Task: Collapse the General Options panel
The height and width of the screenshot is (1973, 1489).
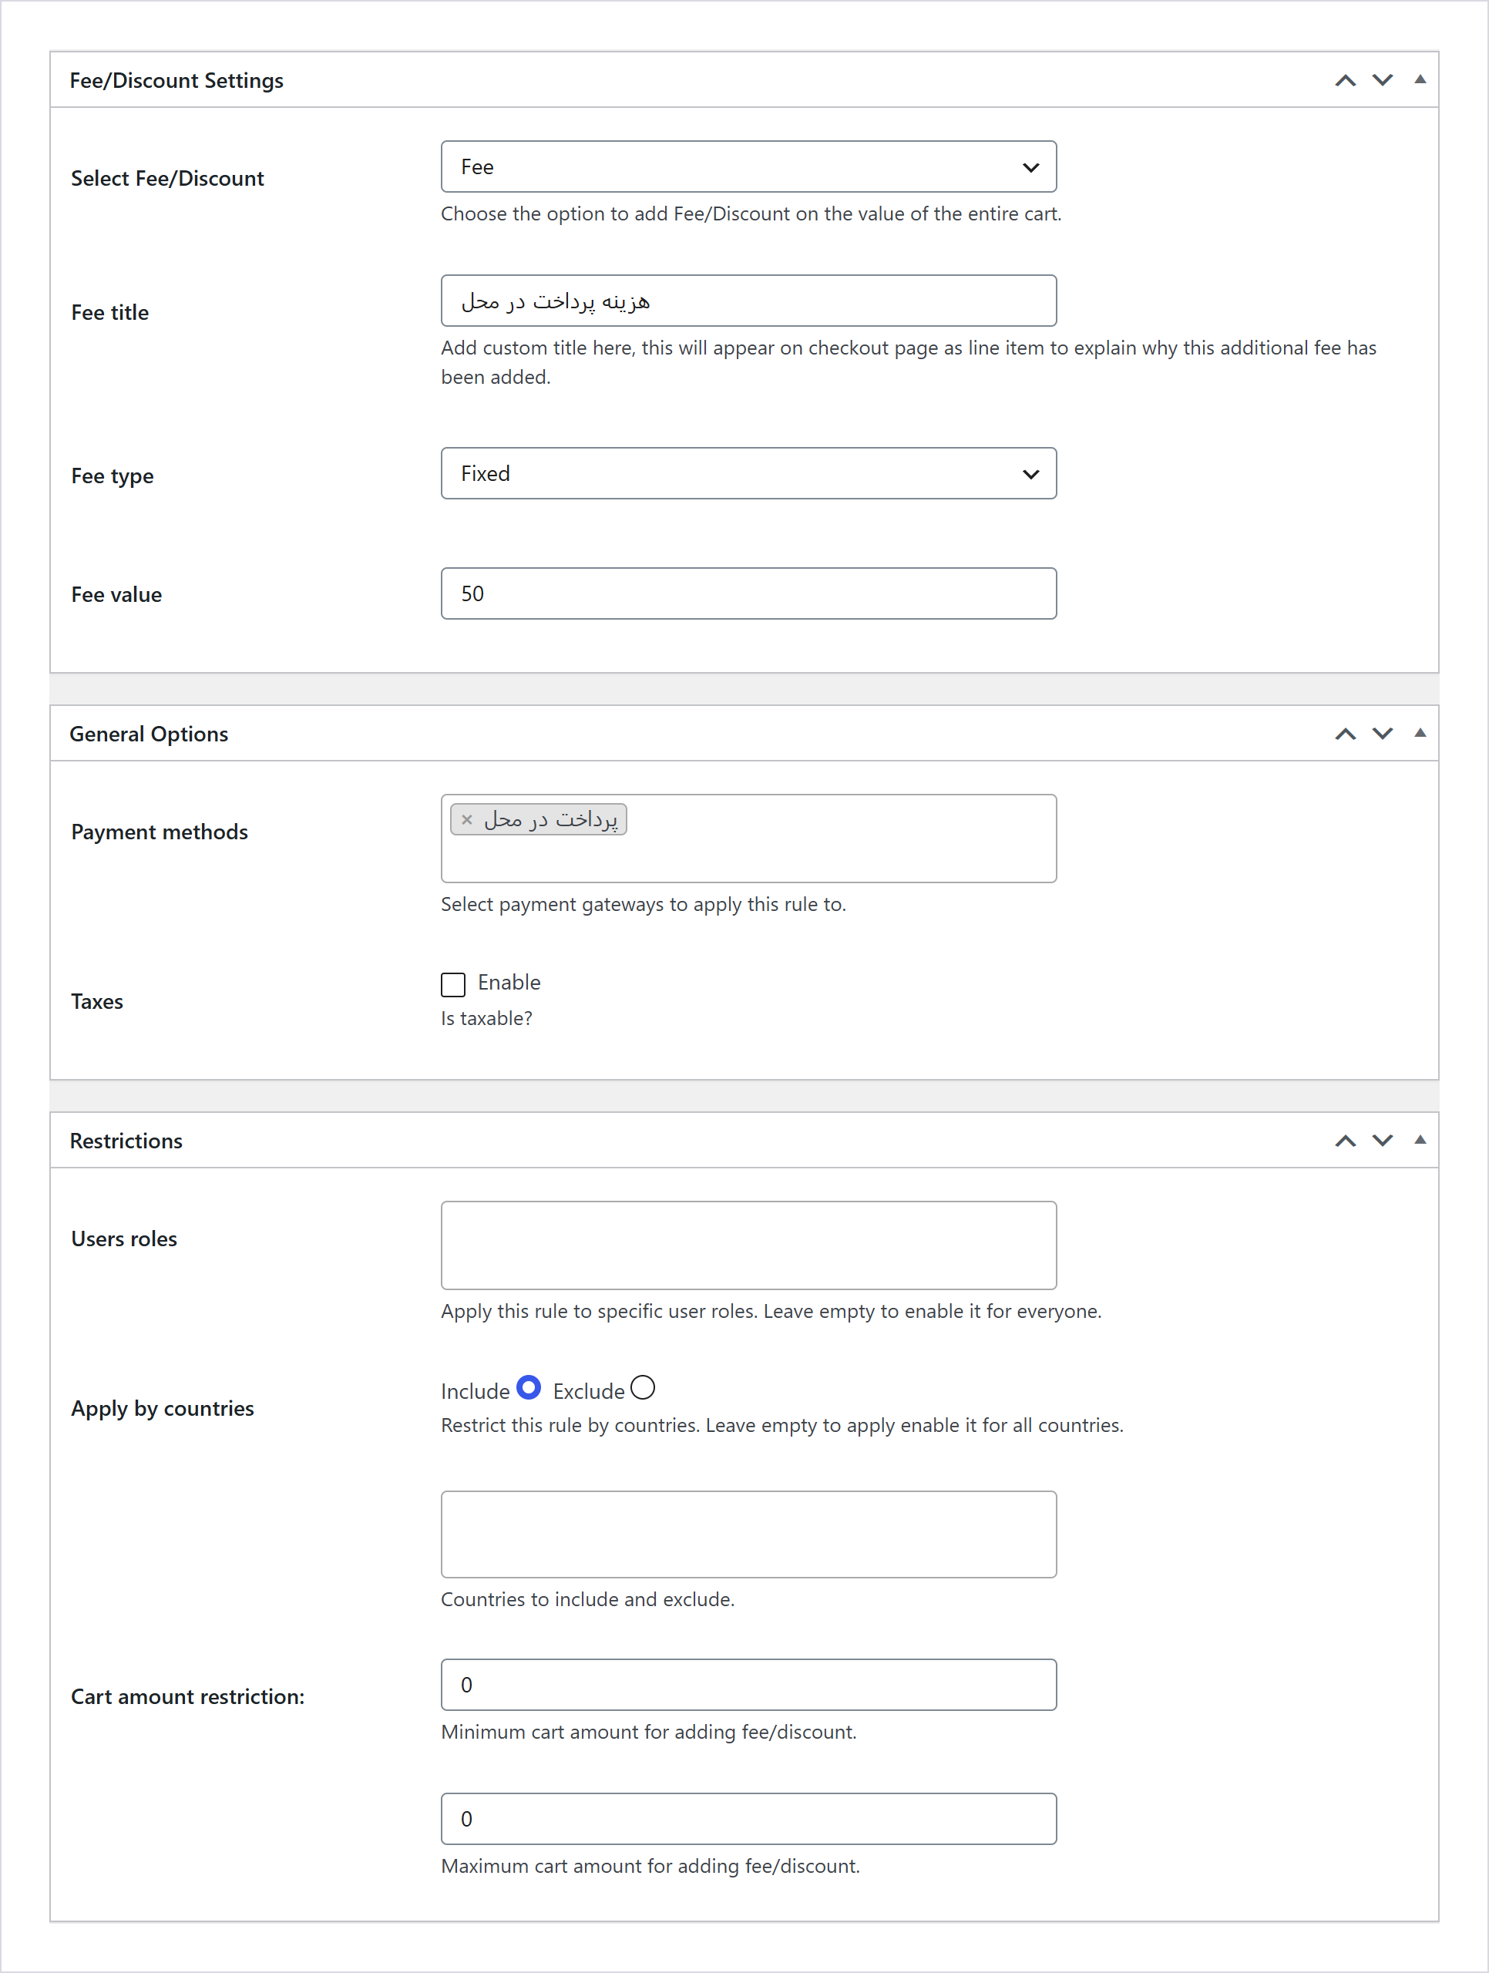Action: (1420, 733)
